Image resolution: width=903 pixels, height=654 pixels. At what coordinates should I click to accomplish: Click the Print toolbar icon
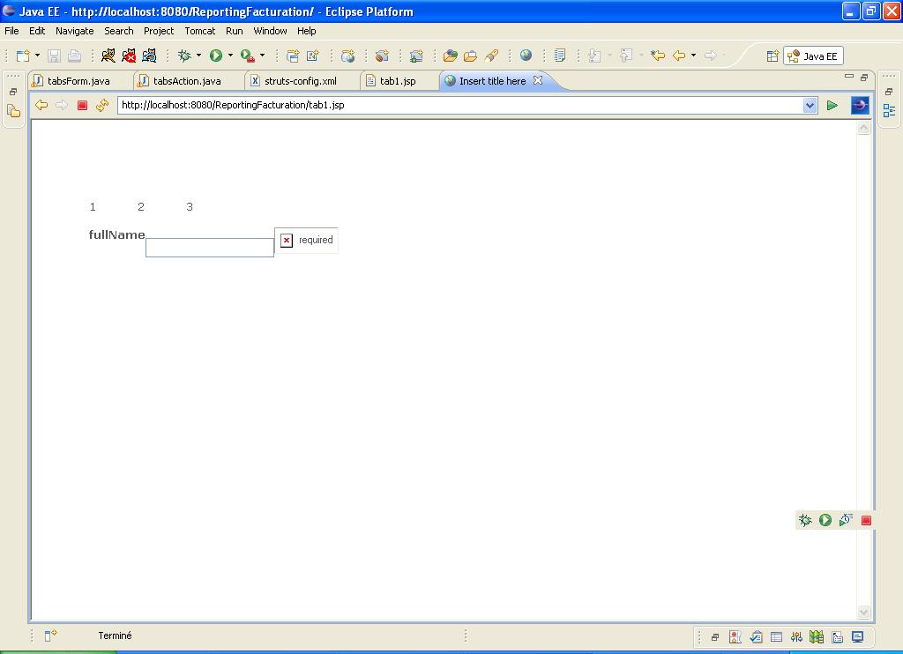click(x=74, y=56)
